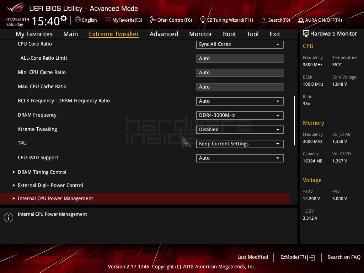Click the AURA light icon

pyautogui.click(x=301, y=20)
